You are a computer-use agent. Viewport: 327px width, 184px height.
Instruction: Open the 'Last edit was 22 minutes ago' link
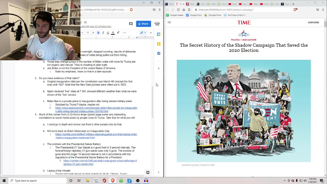pos(96,26)
